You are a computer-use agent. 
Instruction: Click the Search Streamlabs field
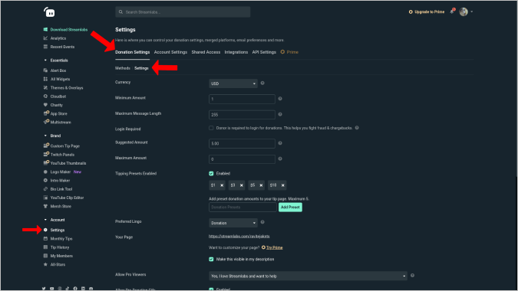pyautogui.click(x=183, y=11)
